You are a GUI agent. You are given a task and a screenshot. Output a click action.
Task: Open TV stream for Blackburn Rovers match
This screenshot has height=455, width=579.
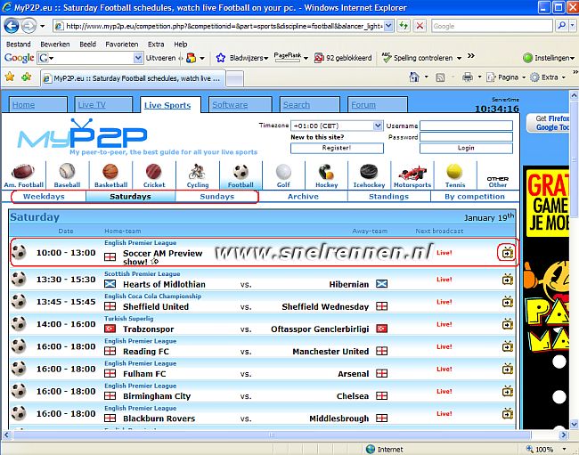point(508,414)
